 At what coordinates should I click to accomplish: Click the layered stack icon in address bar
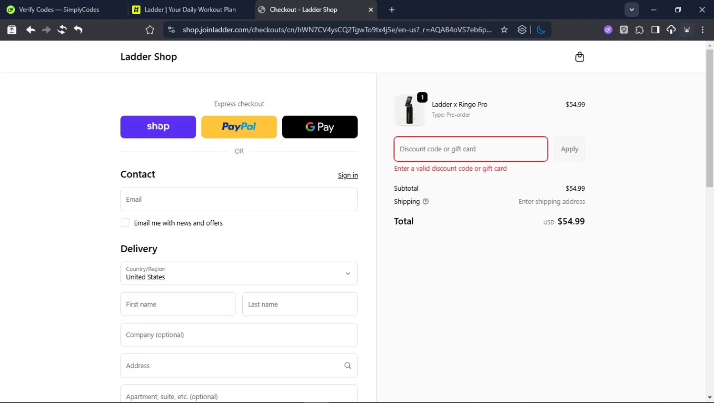(522, 30)
